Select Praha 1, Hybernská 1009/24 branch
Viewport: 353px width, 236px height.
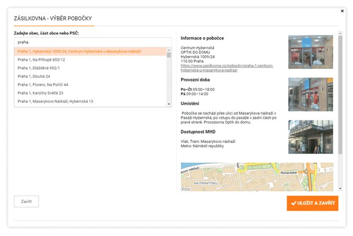point(90,51)
